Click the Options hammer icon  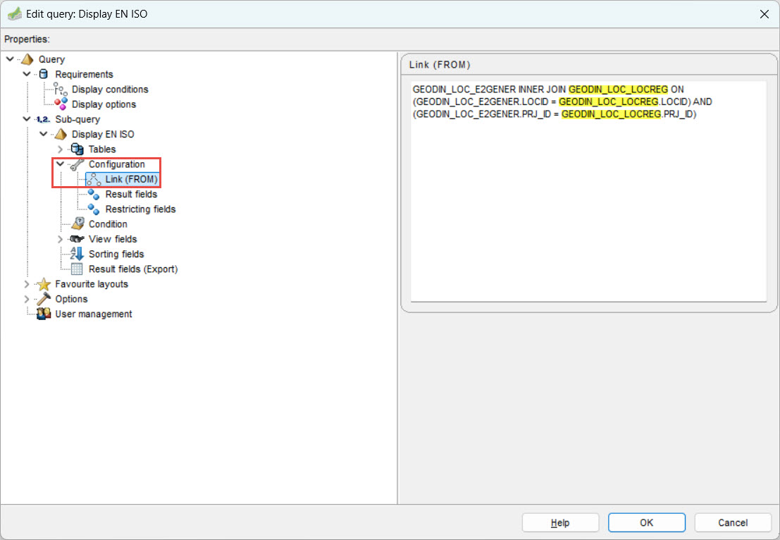(44, 299)
